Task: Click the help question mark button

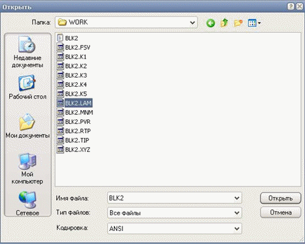Action: tap(291, 7)
